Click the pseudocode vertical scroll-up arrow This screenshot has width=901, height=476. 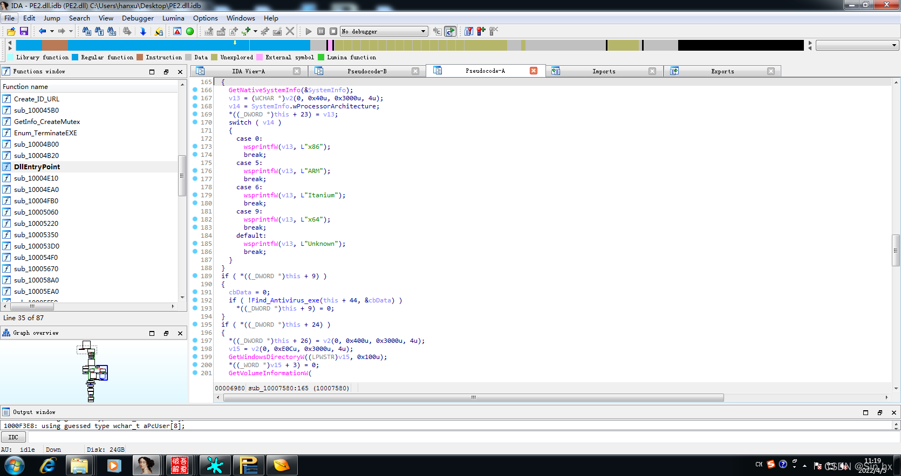tap(896, 82)
